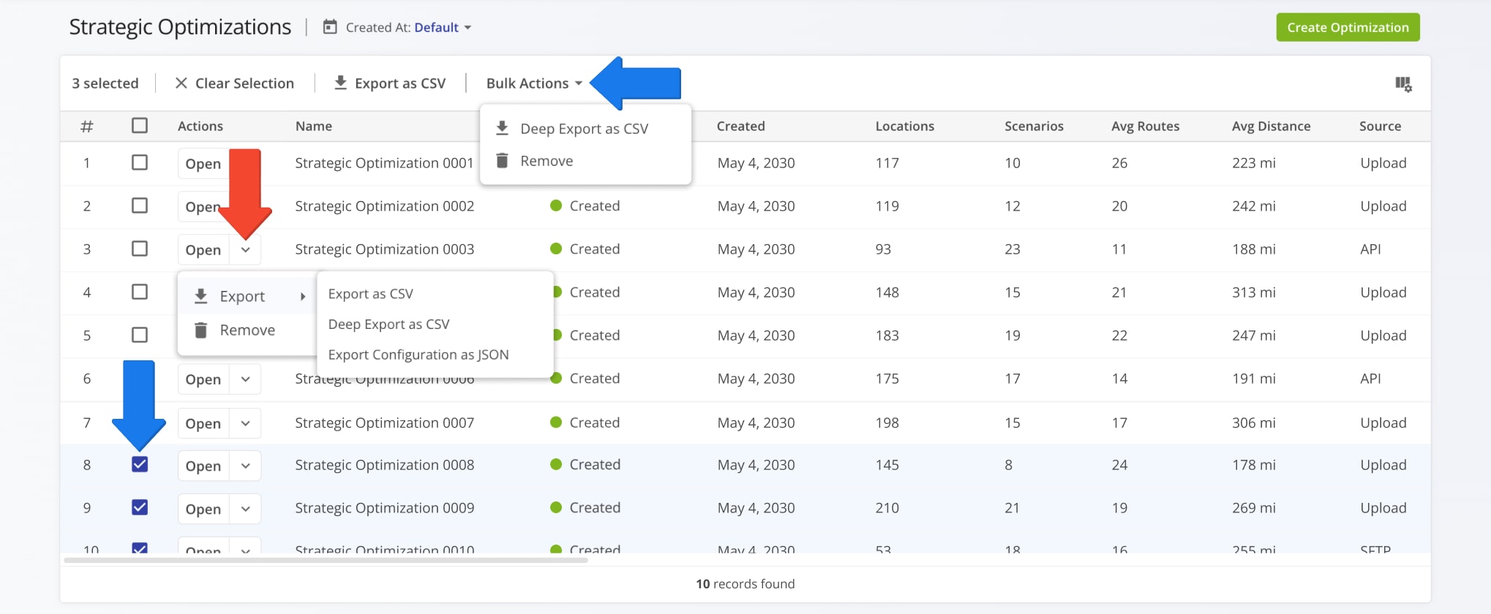Sort by the Avg Distance column header
1491x614 pixels.
tap(1271, 126)
